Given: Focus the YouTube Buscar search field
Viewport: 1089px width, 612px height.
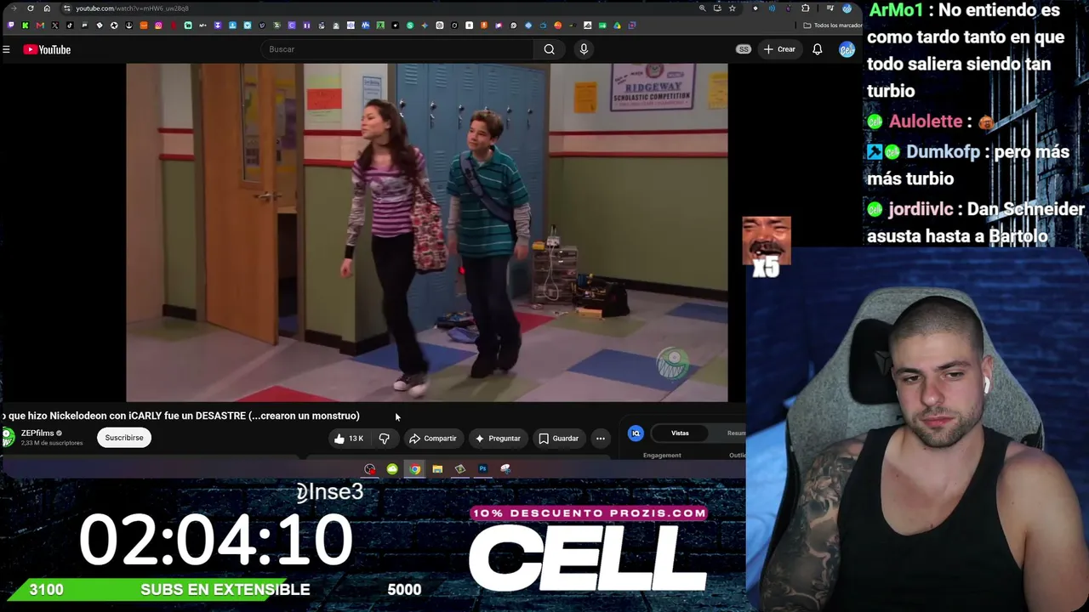Looking at the screenshot, I should 398,49.
